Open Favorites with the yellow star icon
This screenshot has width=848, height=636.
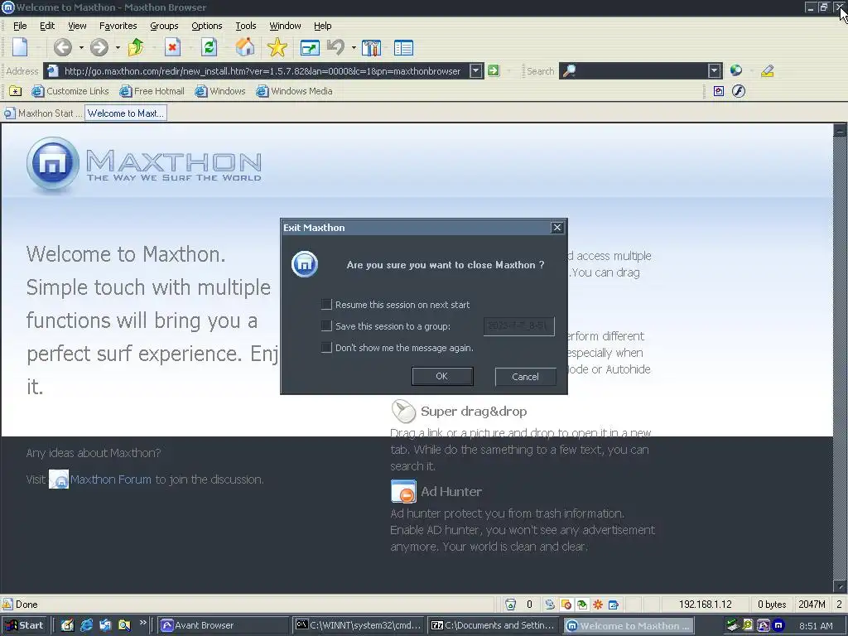click(x=277, y=47)
